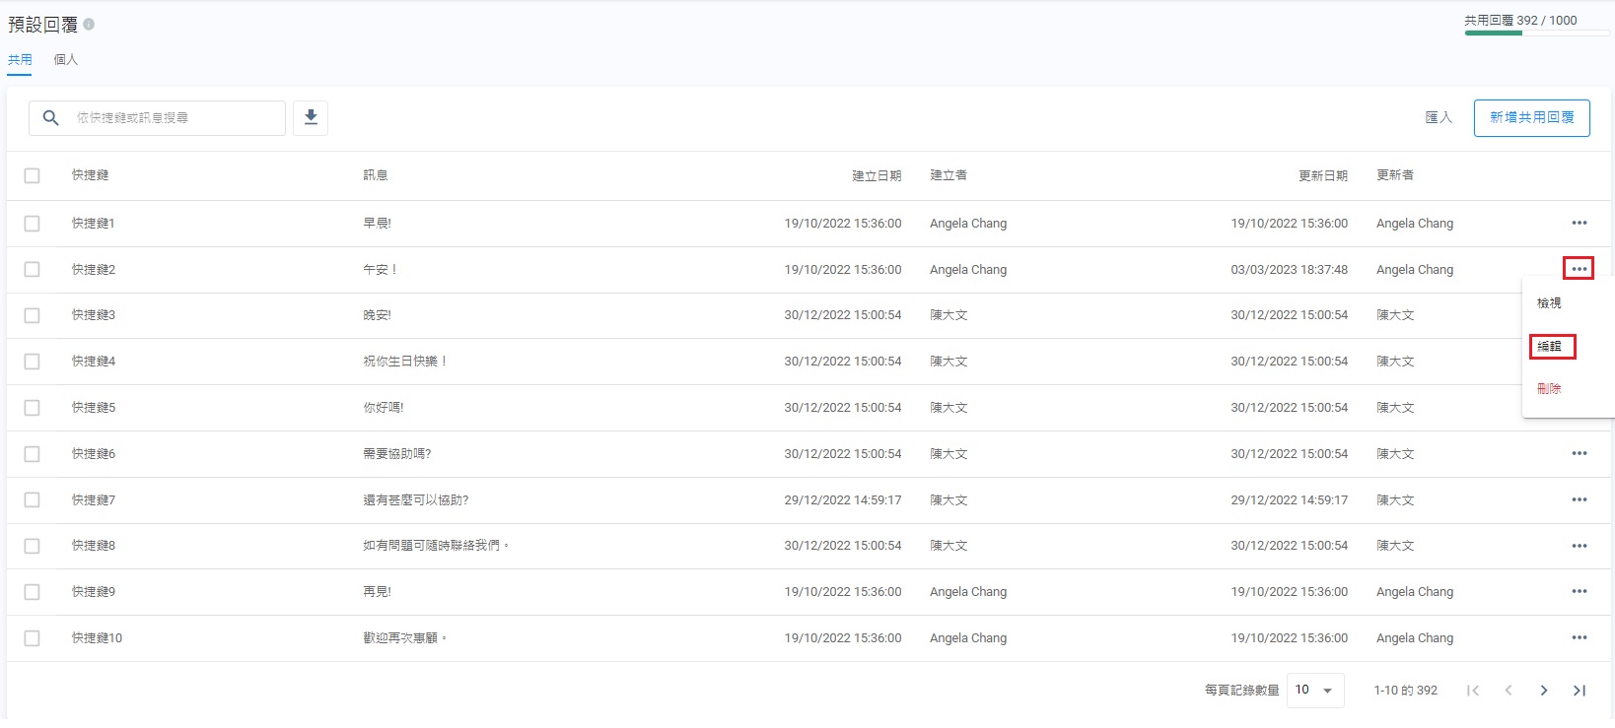The width and height of the screenshot is (1615, 728).
Task: Click the download export icon
Action: point(311,118)
